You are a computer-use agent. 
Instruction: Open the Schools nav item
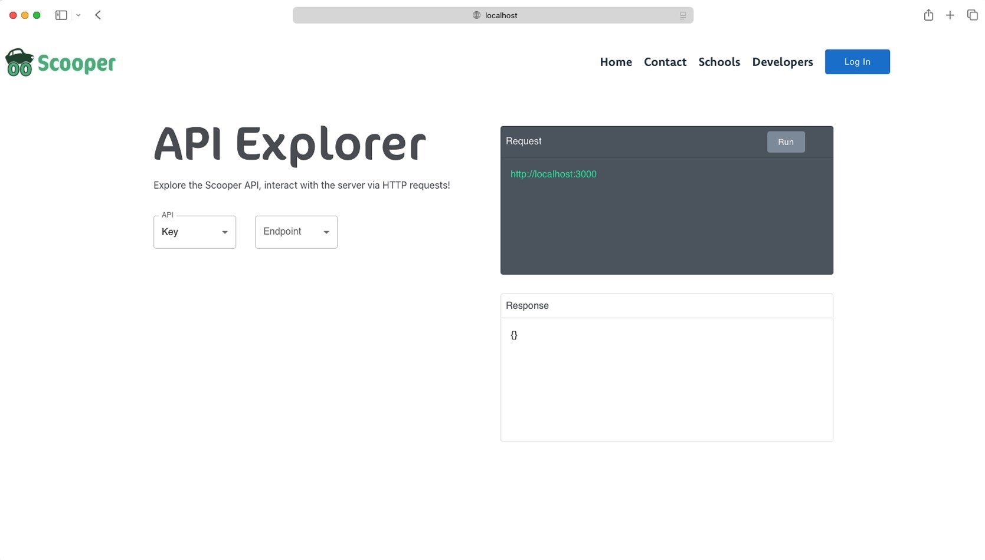(719, 62)
